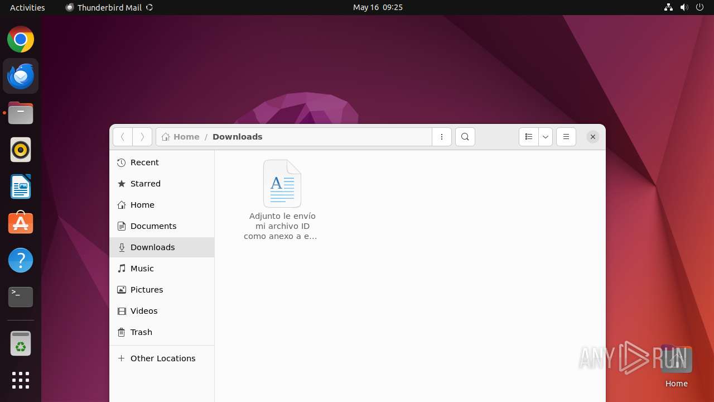The width and height of the screenshot is (714, 402).
Task: Open Home in the sidebar
Action: tap(162, 205)
